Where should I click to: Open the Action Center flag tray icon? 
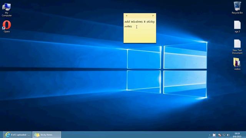(214, 135)
